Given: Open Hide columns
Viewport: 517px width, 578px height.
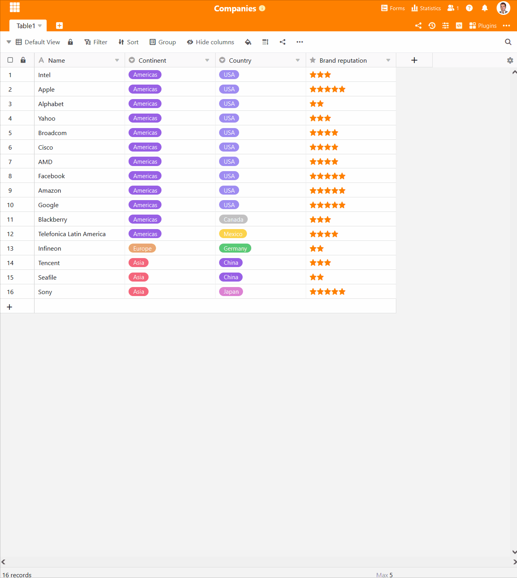Looking at the screenshot, I should click(x=210, y=42).
